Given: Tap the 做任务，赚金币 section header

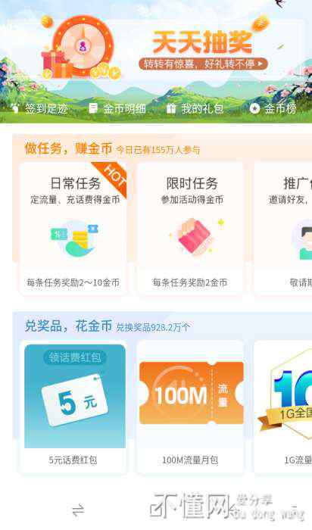Looking at the screenshot, I should pos(68,148).
